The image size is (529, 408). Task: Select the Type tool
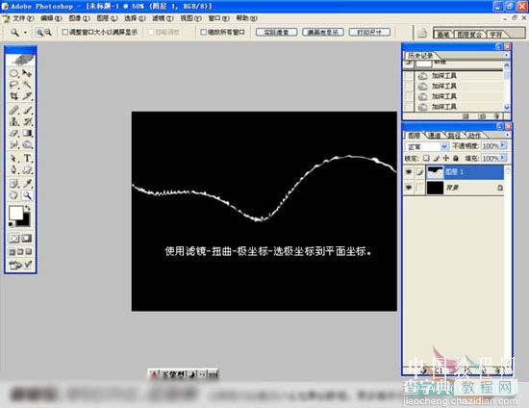coord(27,158)
